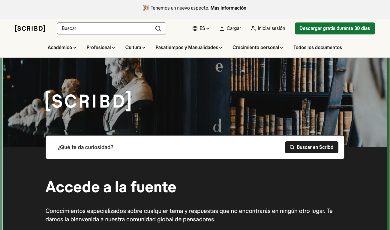Click the search icon in Buscar en Scribd button
The height and width of the screenshot is (230, 390).
pos(292,147)
